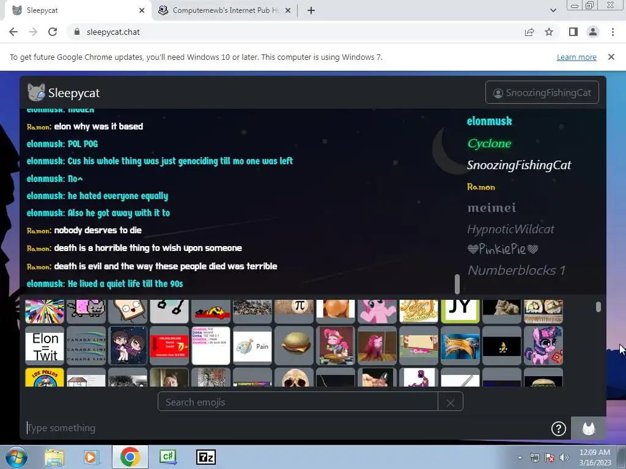Select Ramon in the user list
The image size is (626, 469).
[481, 187]
